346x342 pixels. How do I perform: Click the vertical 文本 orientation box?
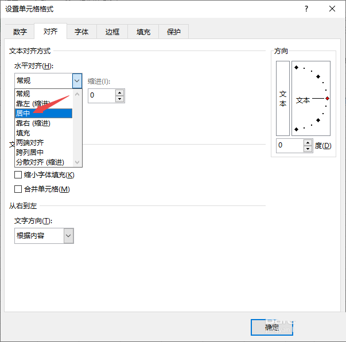coord(283,98)
